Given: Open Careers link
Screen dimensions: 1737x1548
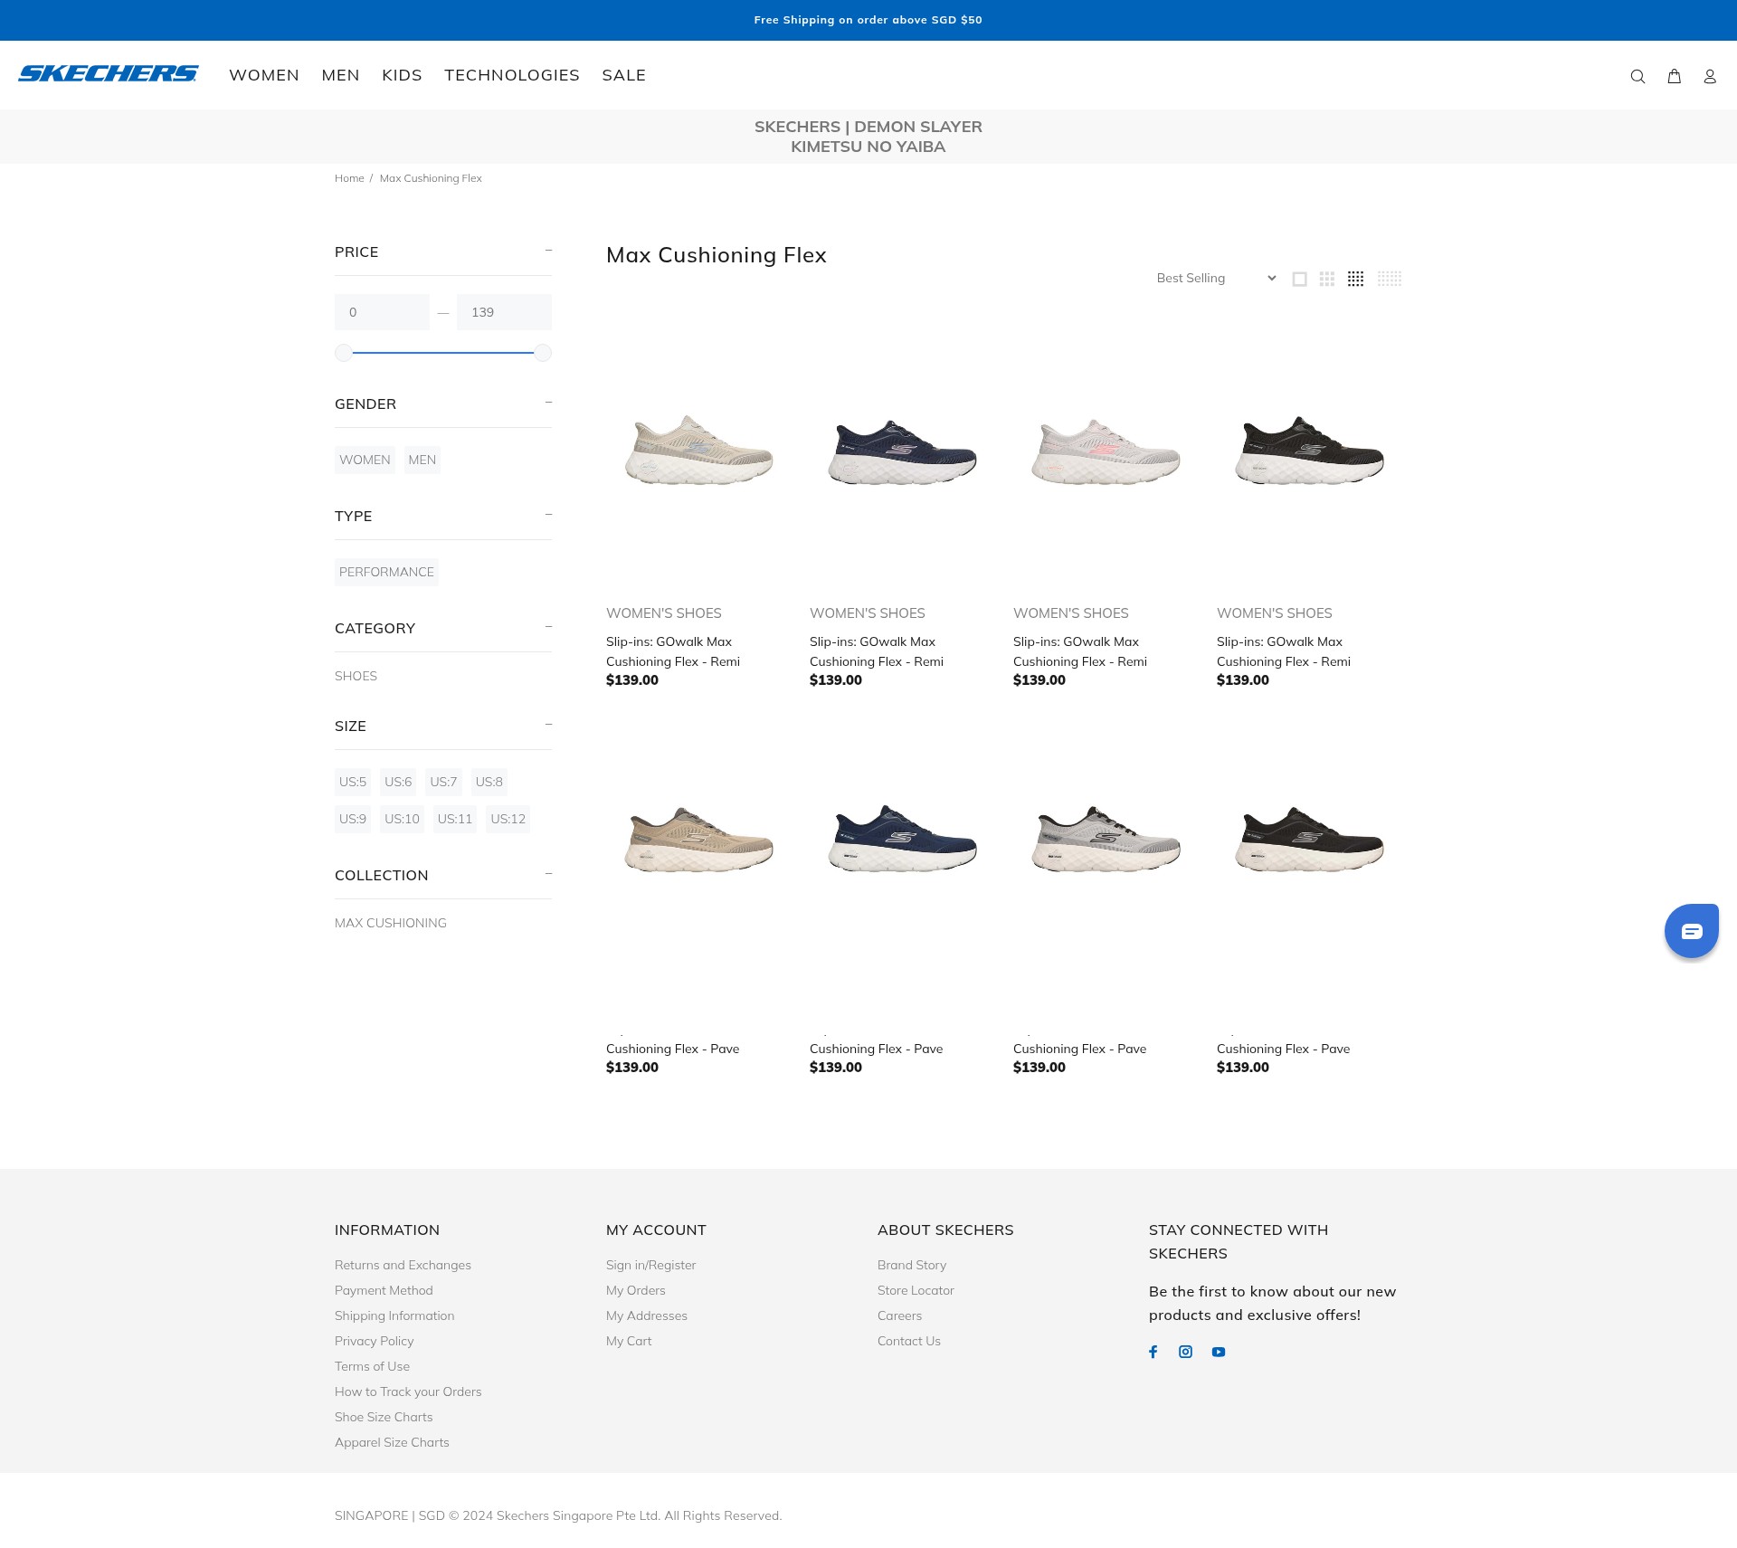Looking at the screenshot, I should tap(900, 1315).
